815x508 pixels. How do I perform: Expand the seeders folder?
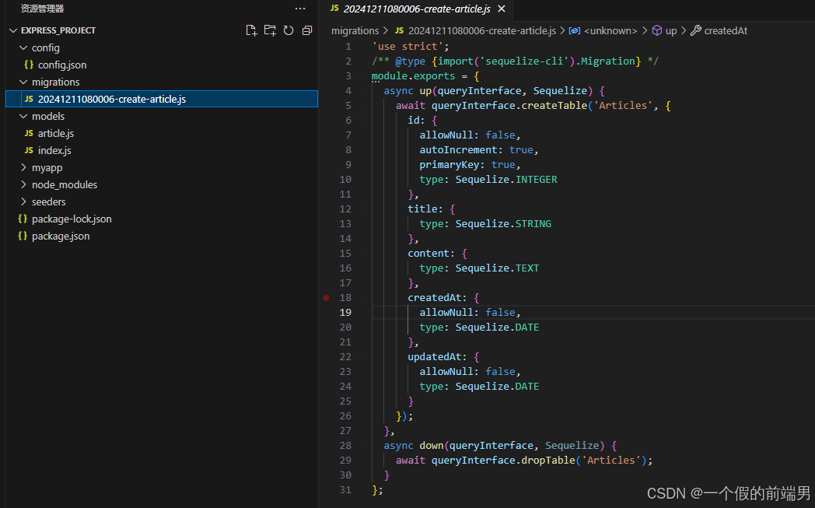click(x=23, y=201)
